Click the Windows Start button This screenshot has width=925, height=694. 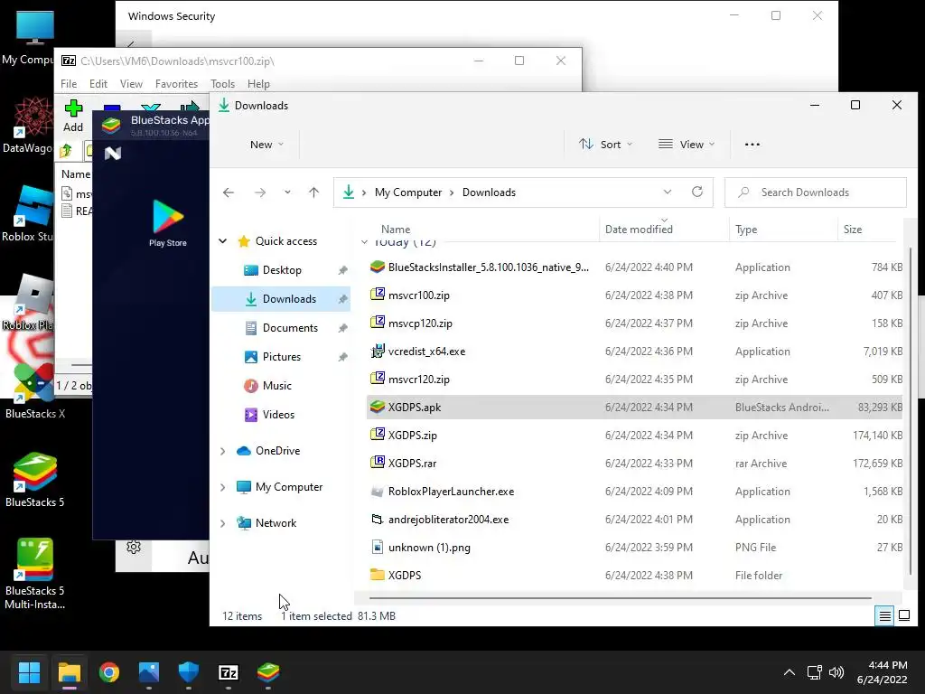(30, 672)
